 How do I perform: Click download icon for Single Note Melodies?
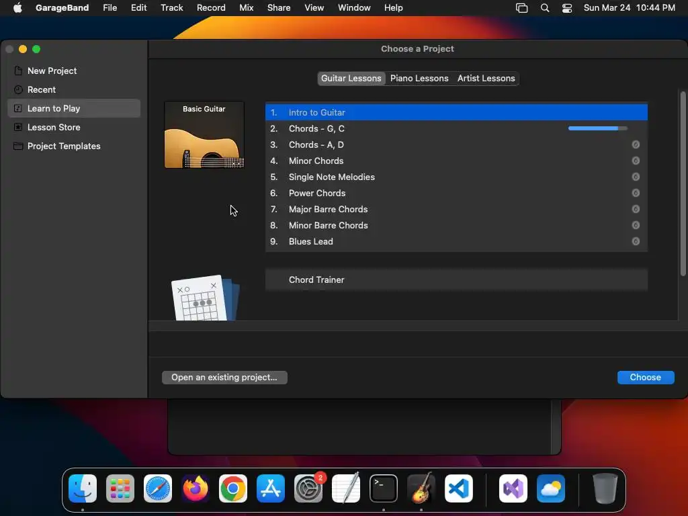pyautogui.click(x=636, y=177)
